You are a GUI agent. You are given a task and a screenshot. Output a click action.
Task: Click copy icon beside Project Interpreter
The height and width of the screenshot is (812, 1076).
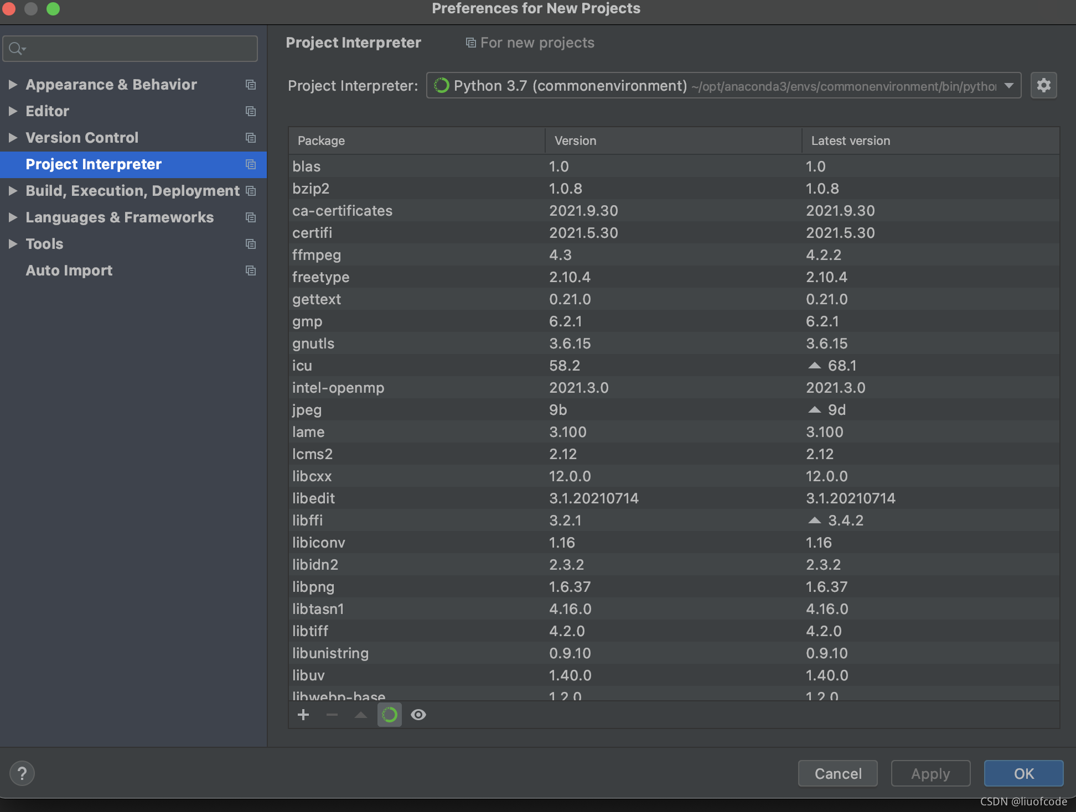[251, 164]
